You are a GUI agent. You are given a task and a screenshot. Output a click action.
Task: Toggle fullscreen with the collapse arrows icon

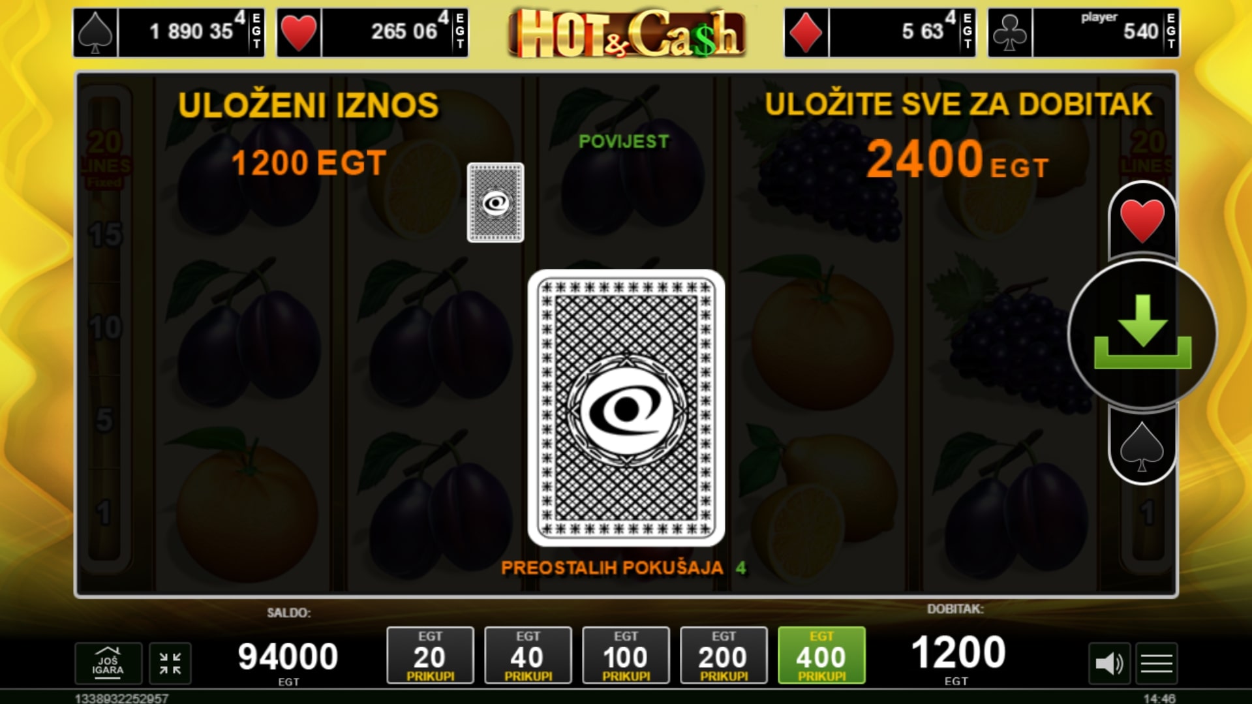170,664
